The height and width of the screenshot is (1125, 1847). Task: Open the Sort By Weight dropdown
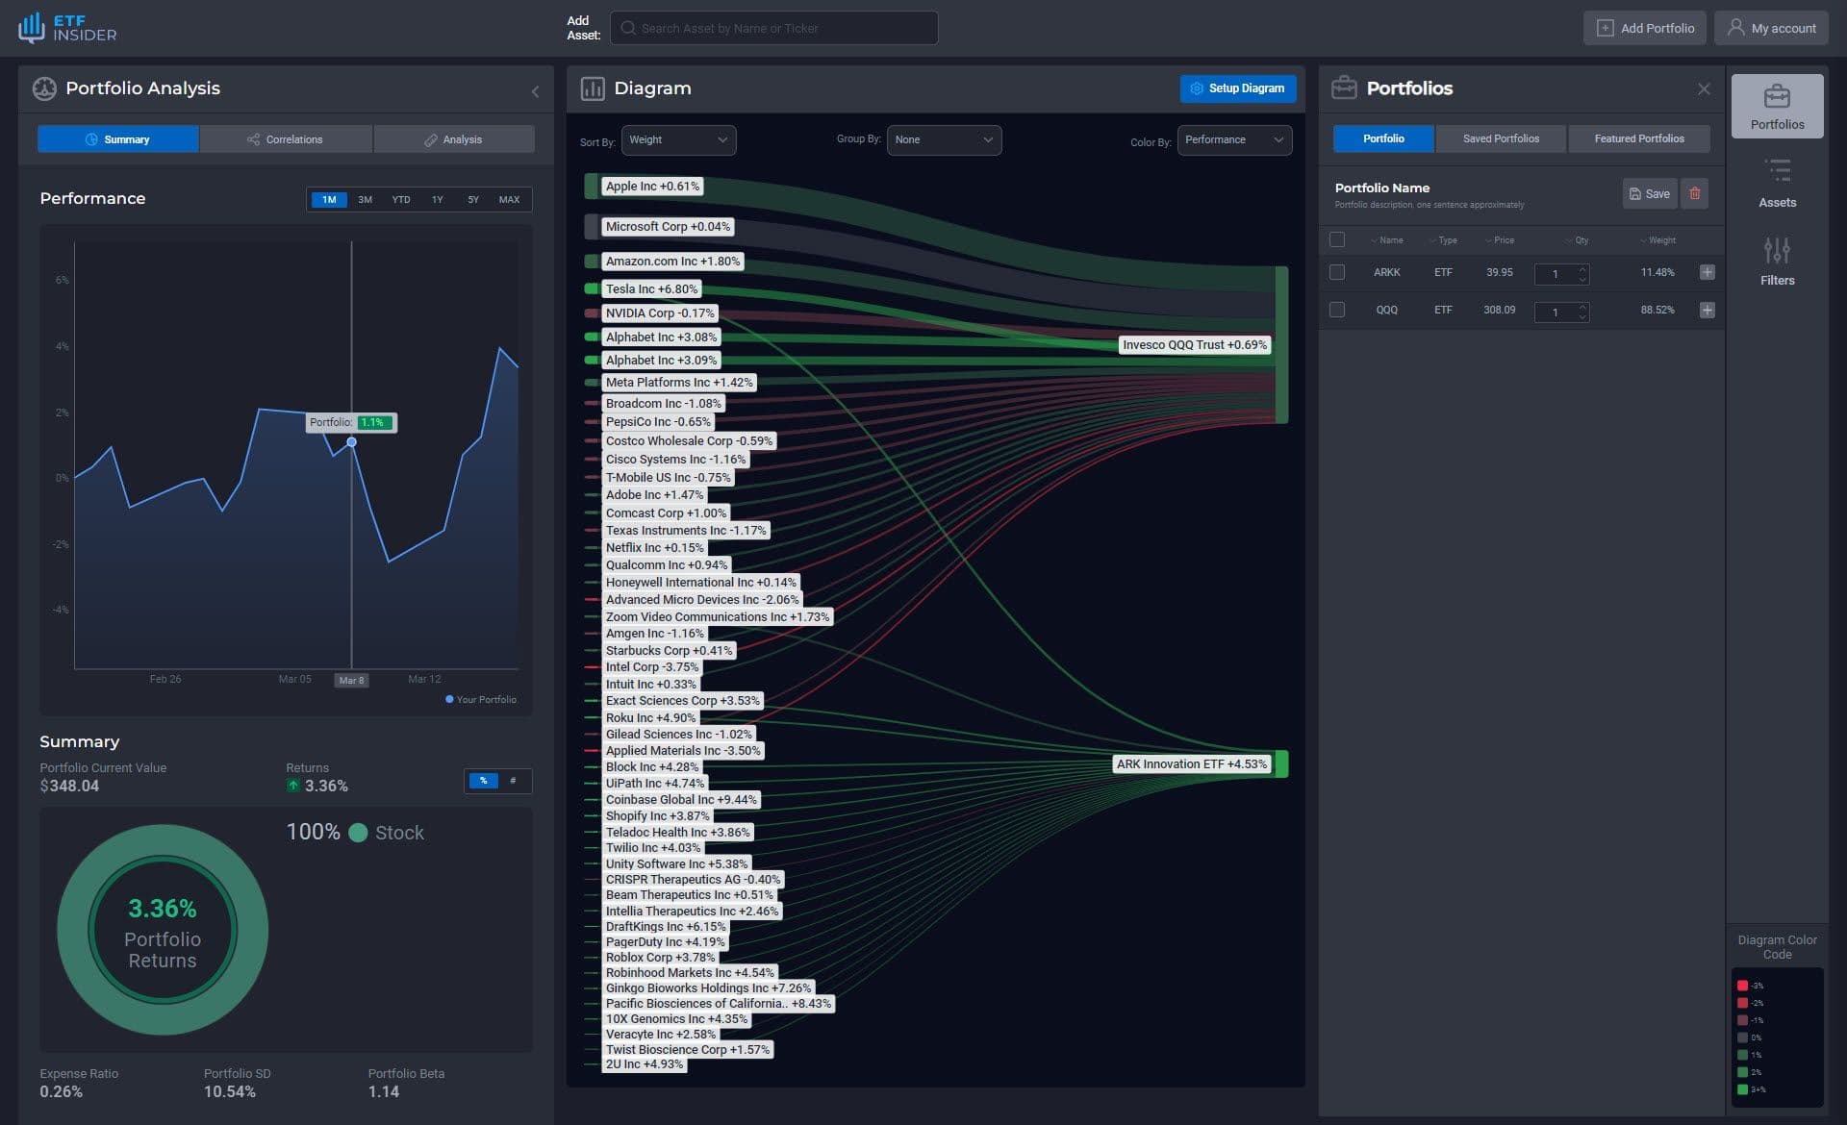678,139
